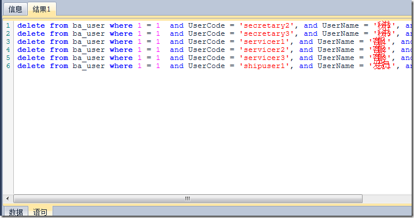Click the 'servicer1' string value

pyautogui.click(x=264, y=42)
